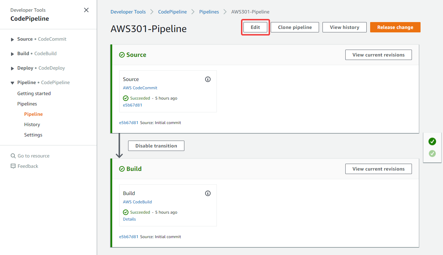Click Build action Succeeded status icon
This screenshot has height=255, width=443.
pyautogui.click(x=126, y=212)
